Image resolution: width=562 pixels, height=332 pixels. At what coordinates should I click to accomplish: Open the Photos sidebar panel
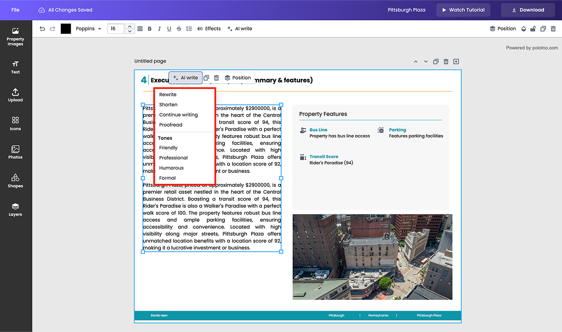tap(15, 152)
